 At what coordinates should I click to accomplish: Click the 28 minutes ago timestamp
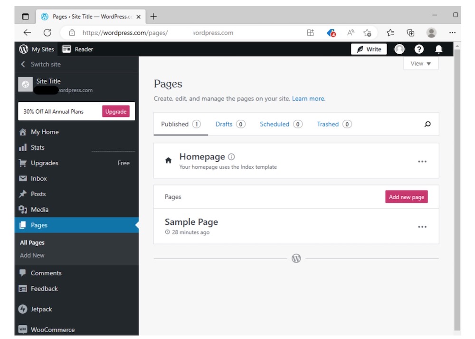pos(190,232)
